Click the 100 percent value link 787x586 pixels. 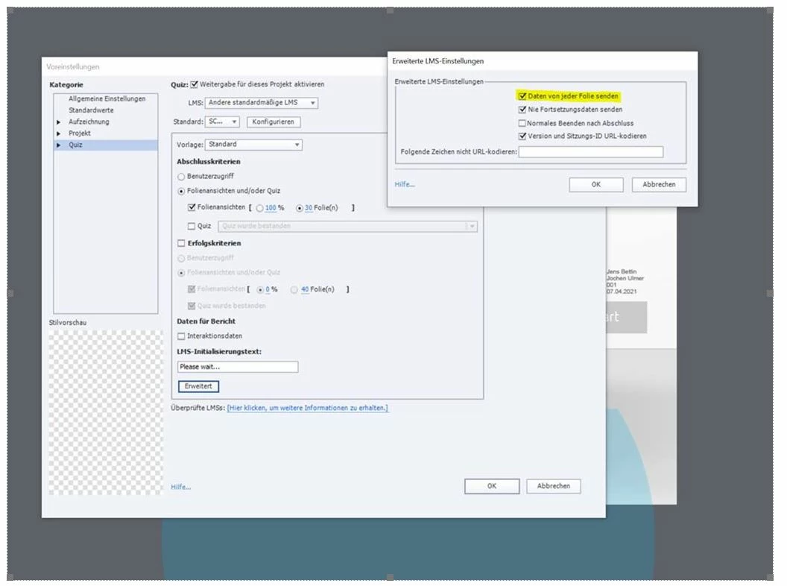click(271, 208)
